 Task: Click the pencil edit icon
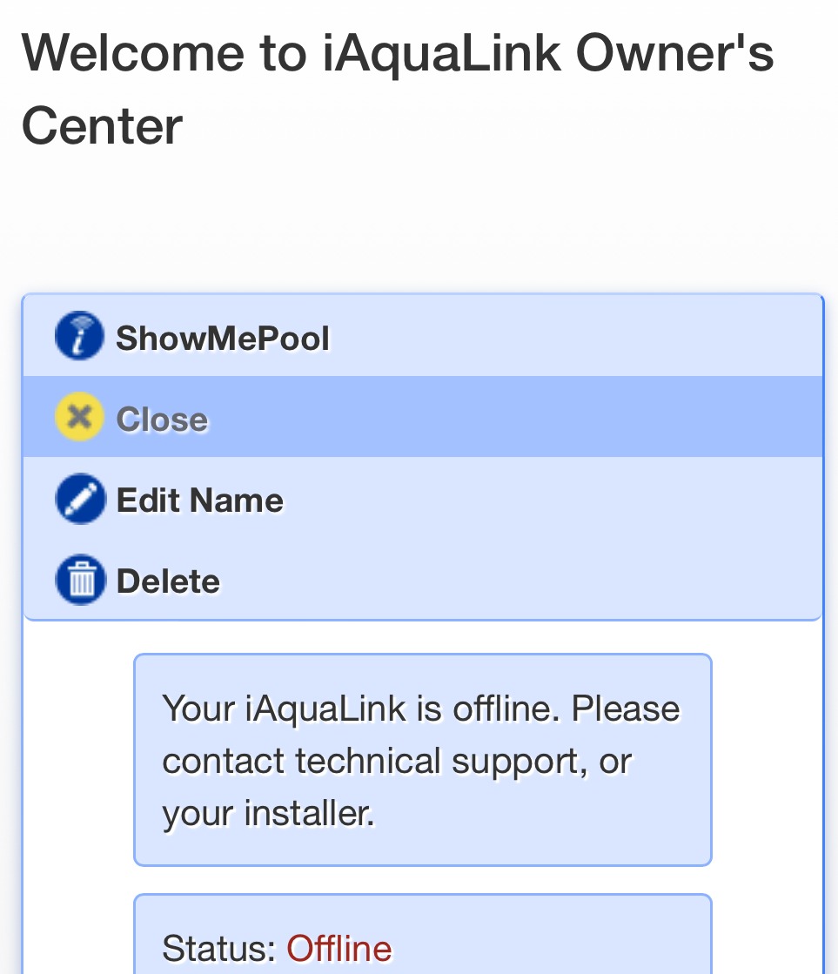click(79, 498)
